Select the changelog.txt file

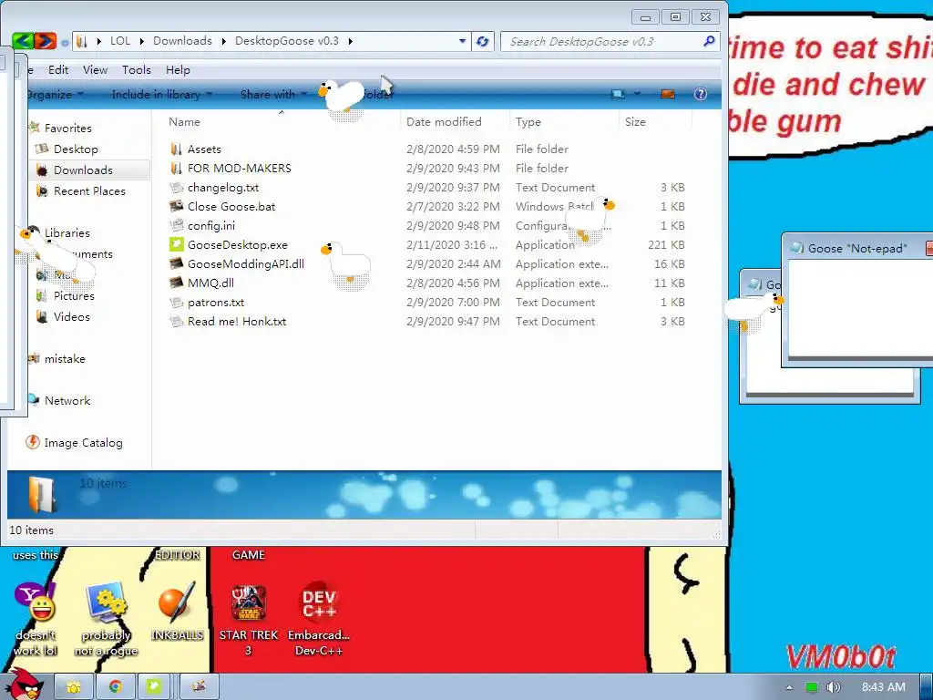[x=223, y=187]
